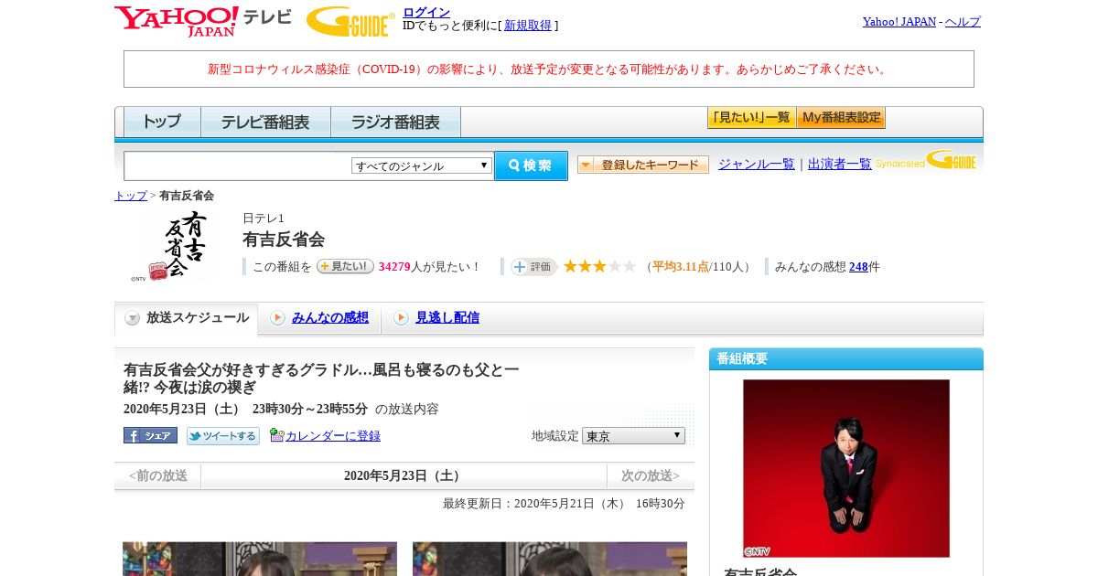Click the ログイン link
Viewport: 1098px width, 576px height.
tap(426, 12)
